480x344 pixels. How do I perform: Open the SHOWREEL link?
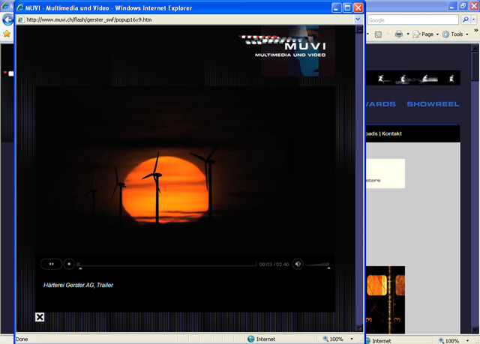point(433,104)
